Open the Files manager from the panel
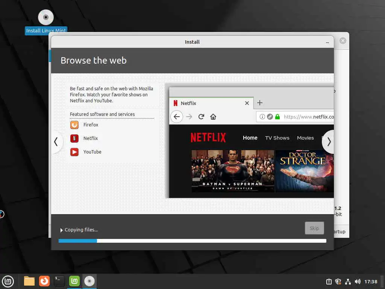Screen dimensions: 385x289 point(29,281)
